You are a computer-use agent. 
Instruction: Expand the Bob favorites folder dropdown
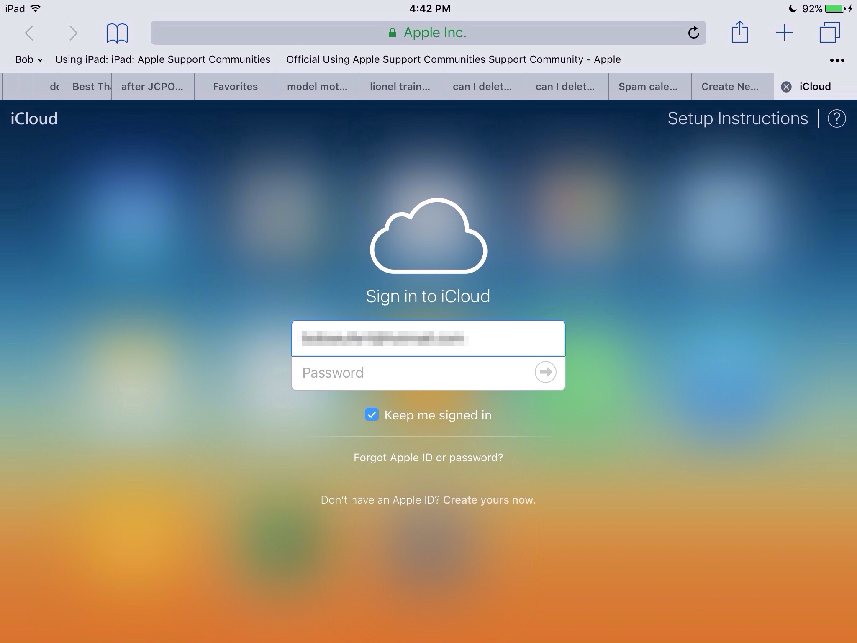point(29,59)
